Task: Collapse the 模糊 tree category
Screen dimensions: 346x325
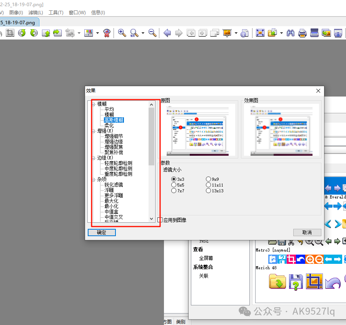Action: [93, 104]
